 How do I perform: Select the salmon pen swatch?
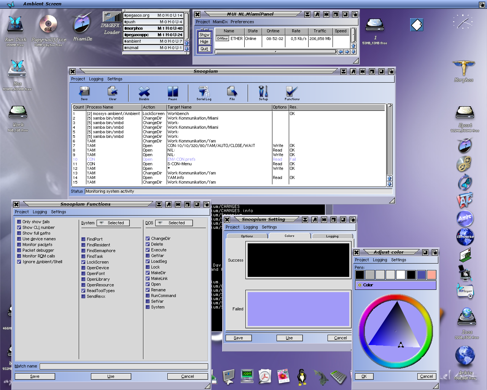coord(431,275)
